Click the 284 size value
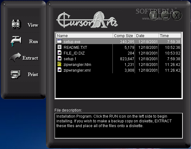The height and width of the screenshot is (149, 191). point(131,53)
